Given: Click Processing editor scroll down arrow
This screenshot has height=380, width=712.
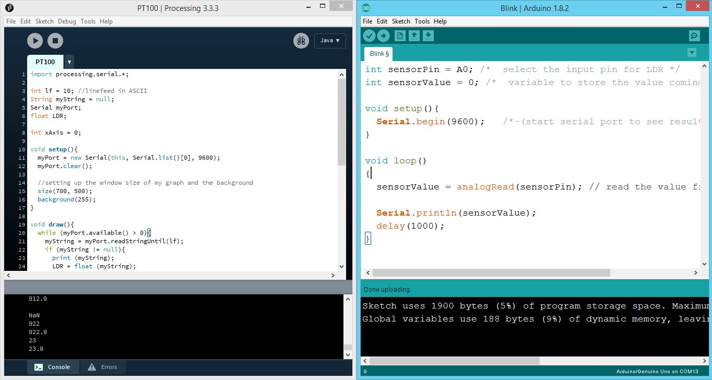Looking at the screenshot, I should click(x=341, y=266).
